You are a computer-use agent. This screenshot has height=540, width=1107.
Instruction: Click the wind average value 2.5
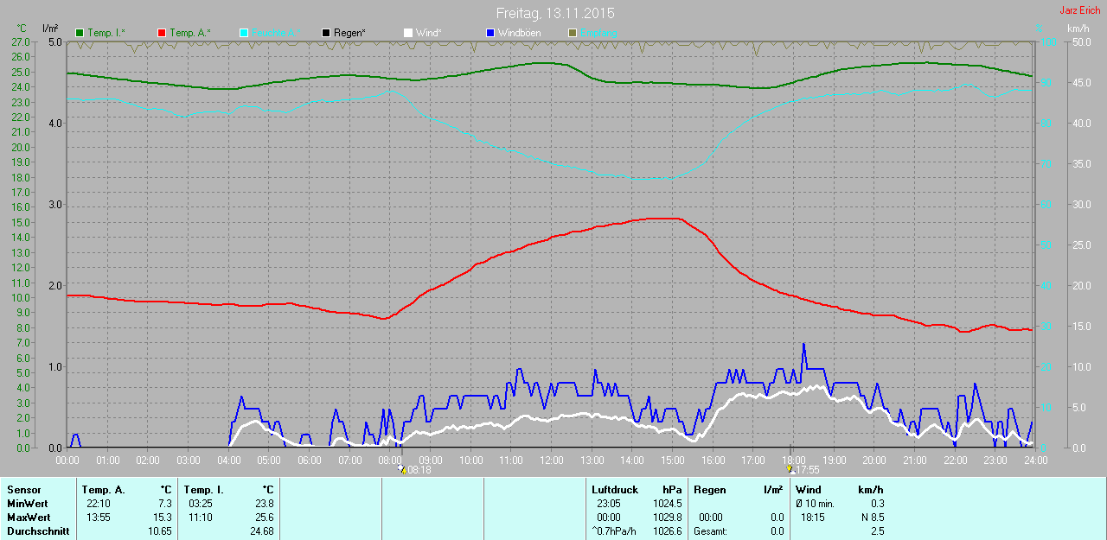(x=877, y=531)
